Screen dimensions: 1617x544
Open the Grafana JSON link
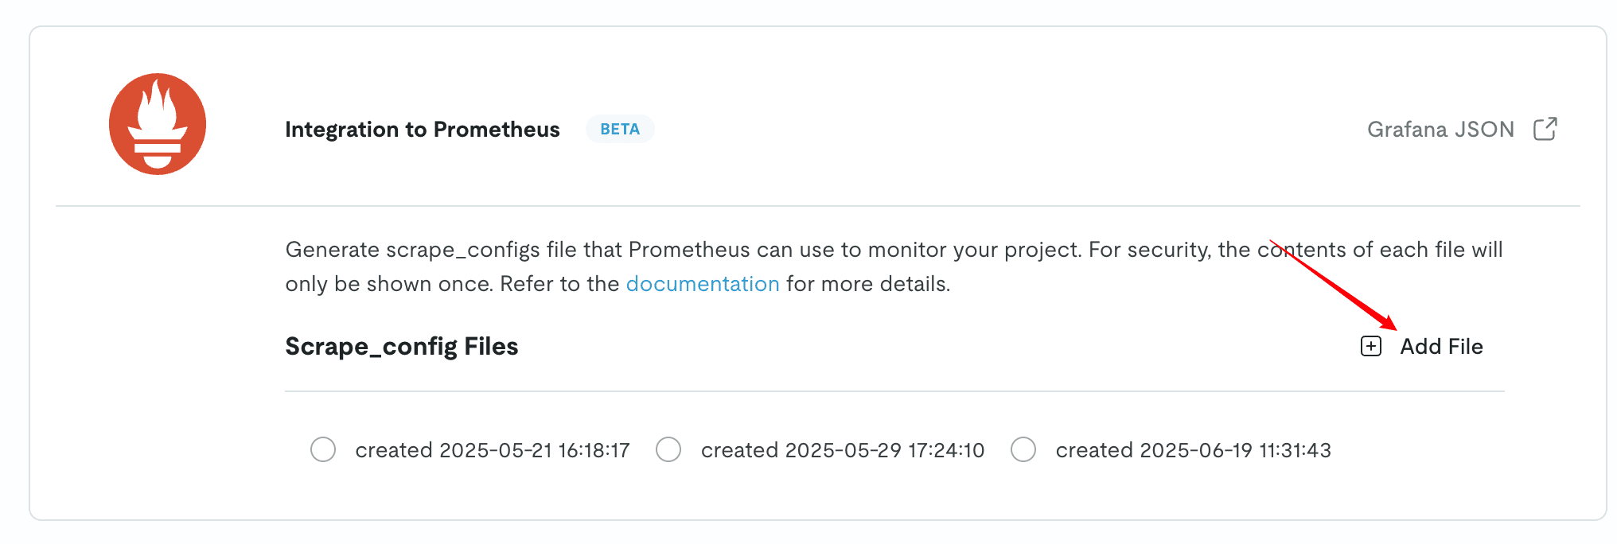click(1440, 130)
